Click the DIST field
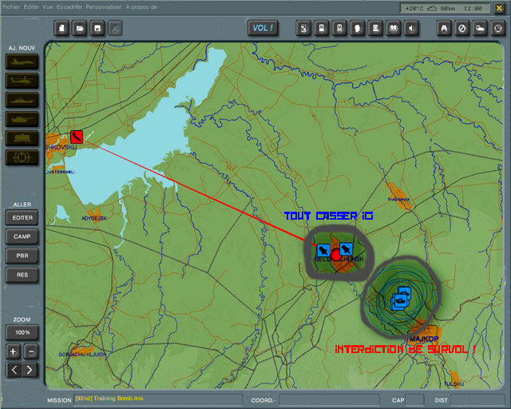This screenshot has width=511, height=409. (477, 399)
